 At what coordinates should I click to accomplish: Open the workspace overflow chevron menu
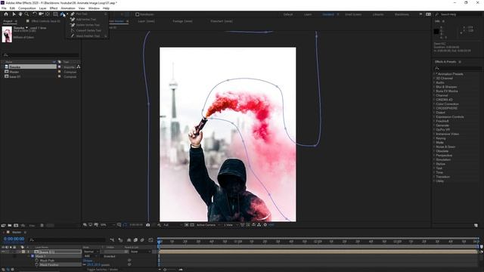pos(420,14)
